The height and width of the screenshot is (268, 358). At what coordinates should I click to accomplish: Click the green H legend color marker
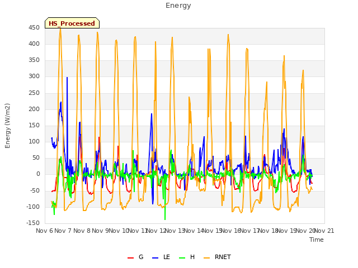182,258
